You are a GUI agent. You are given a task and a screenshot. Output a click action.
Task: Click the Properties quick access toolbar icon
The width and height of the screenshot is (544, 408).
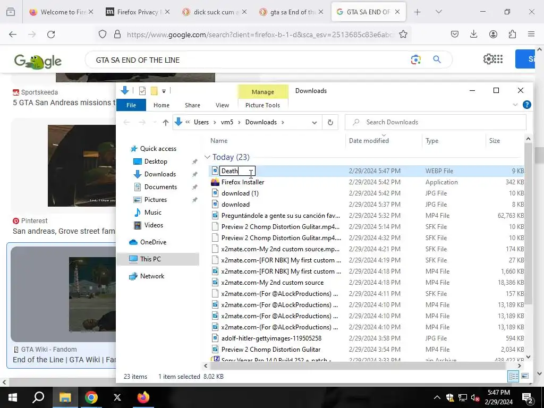tap(142, 91)
